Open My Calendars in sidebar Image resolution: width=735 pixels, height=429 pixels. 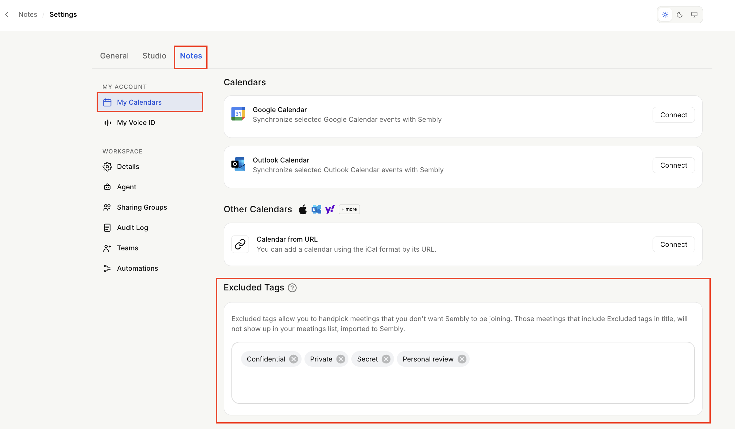coord(150,102)
